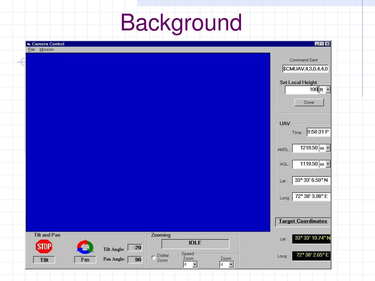Click the target Long 72° 38' 2.65" E value
This screenshot has height=281, width=375.
click(311, 256)
